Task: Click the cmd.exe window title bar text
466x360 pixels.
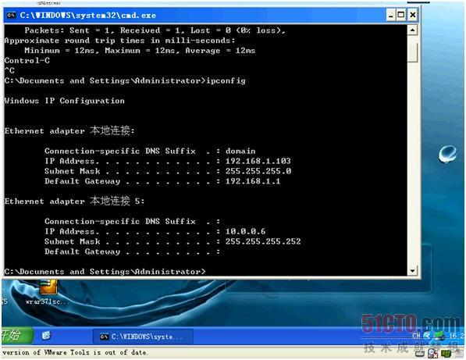Action: (x=88, y=15)
